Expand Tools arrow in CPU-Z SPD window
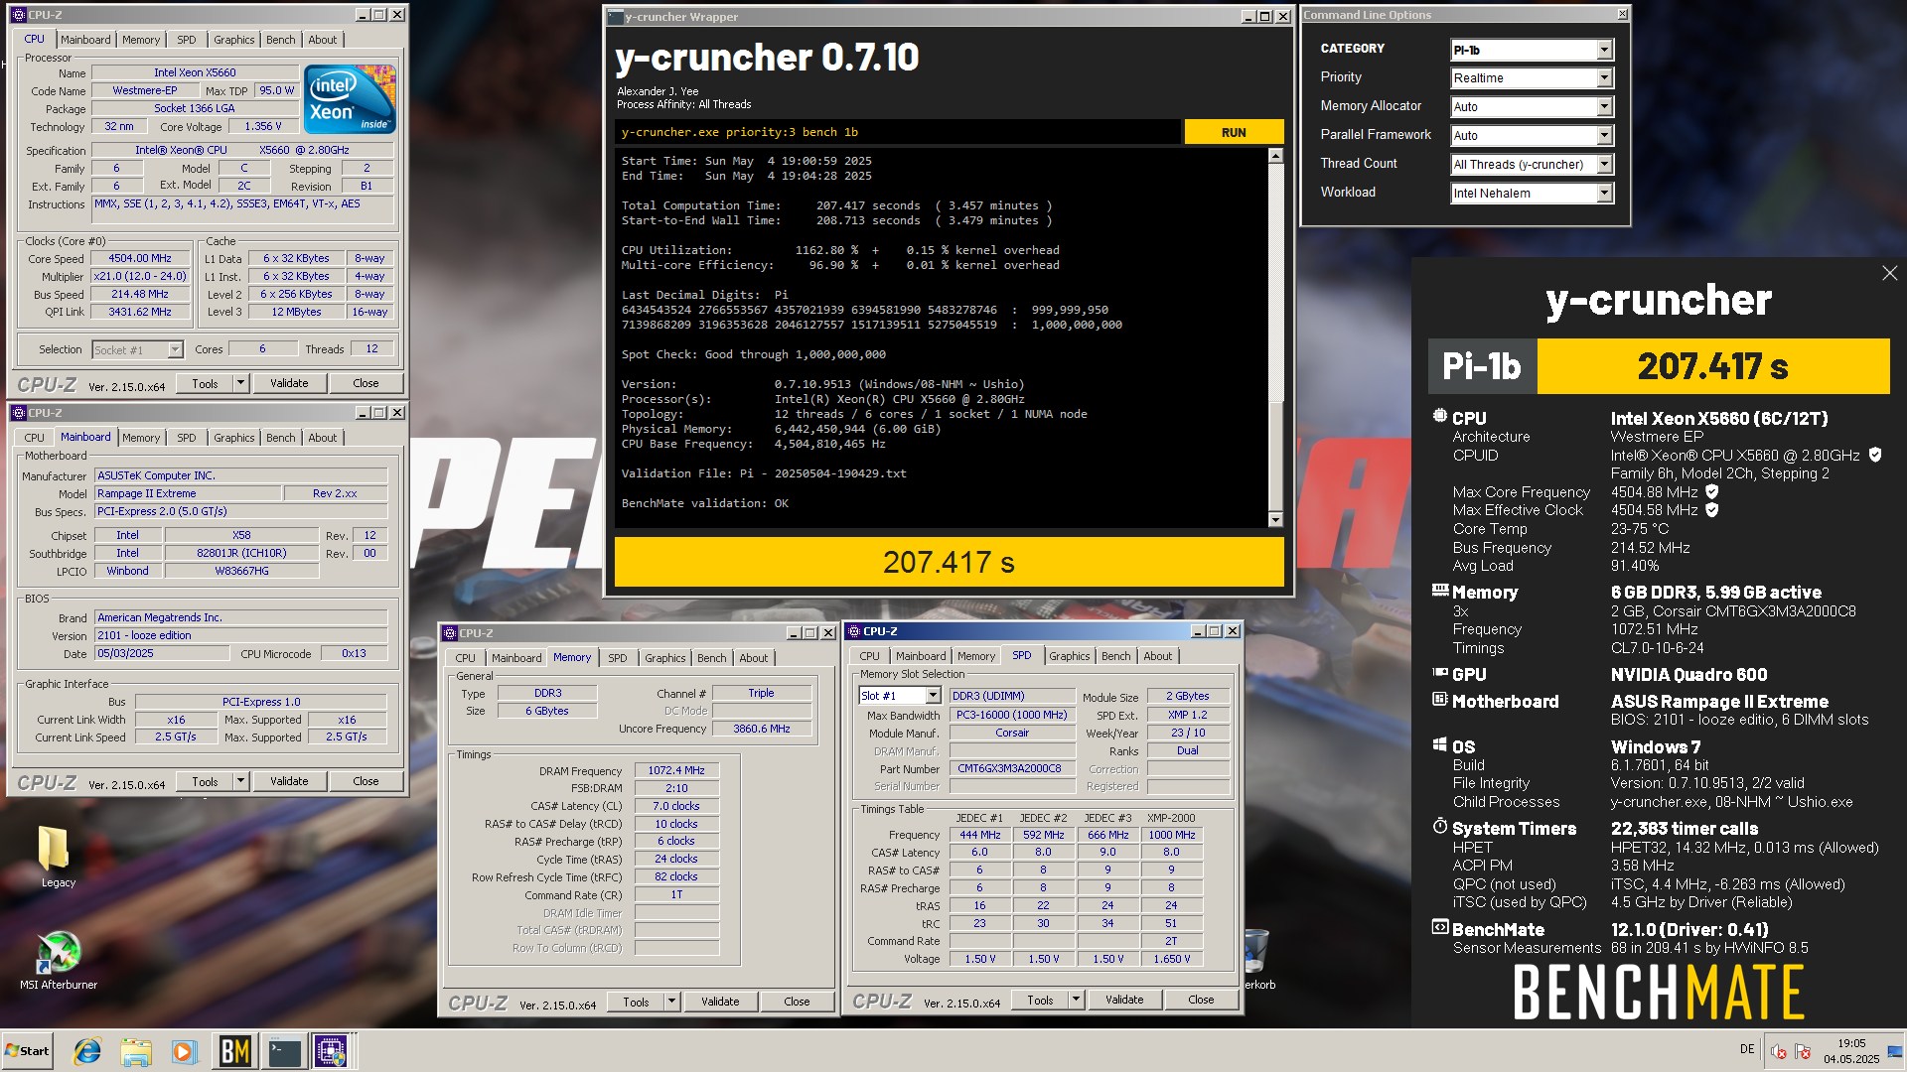The width and height of the screenshot is (1907, 1072). 1075,1001
